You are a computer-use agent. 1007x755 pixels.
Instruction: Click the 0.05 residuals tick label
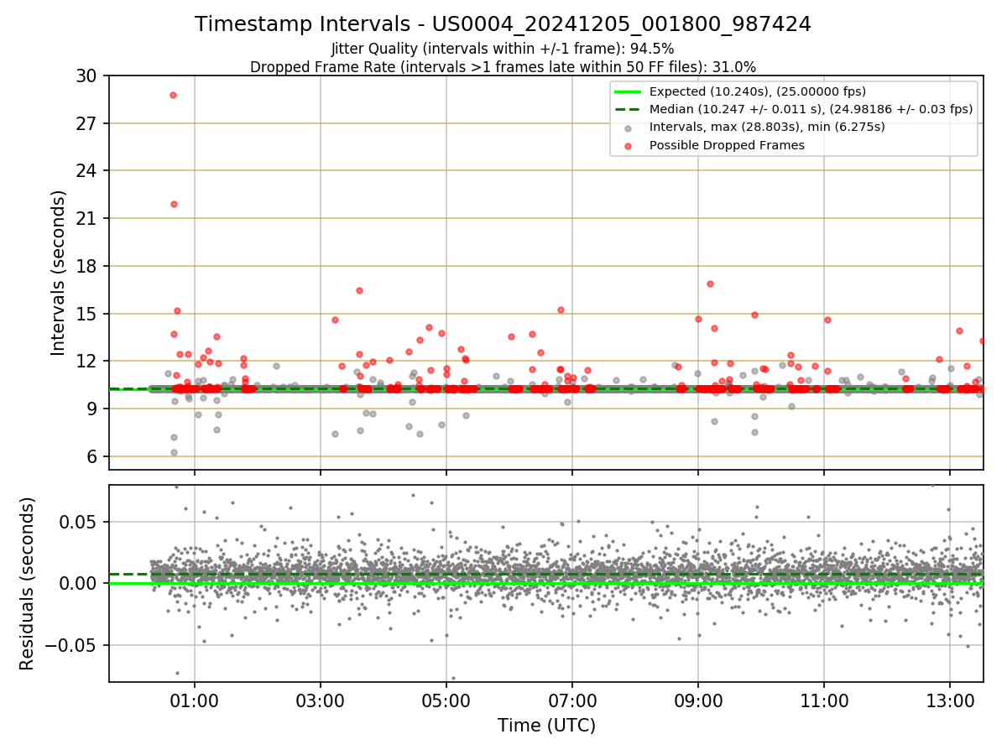pos(80,522)
